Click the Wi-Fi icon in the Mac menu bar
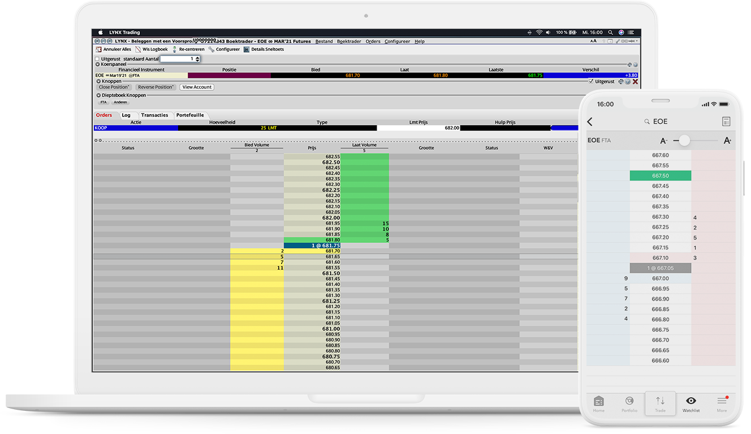The image size is (751, 434). 539,33
